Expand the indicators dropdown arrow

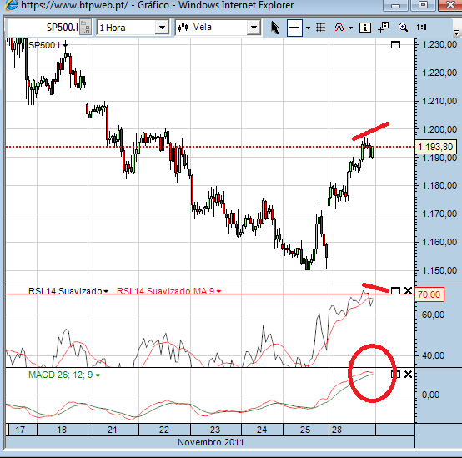[x=350, y=28]
